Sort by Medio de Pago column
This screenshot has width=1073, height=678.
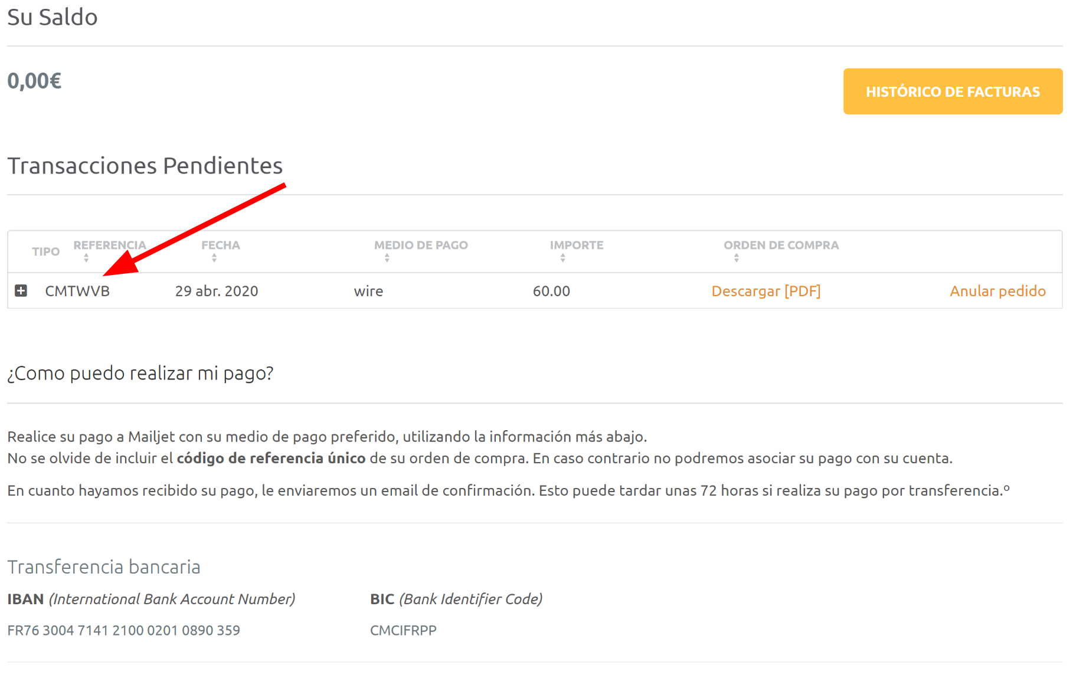387,258
